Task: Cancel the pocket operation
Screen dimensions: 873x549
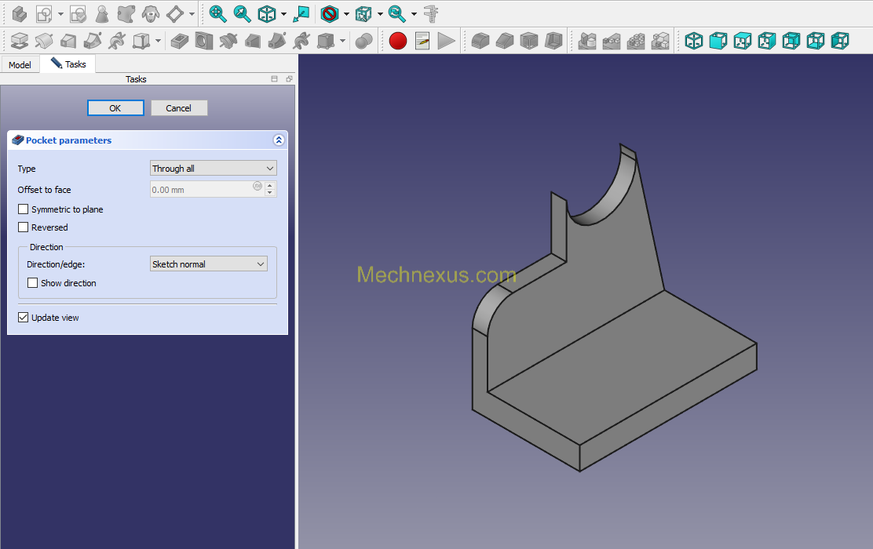Action: click(x=179, y=108)
